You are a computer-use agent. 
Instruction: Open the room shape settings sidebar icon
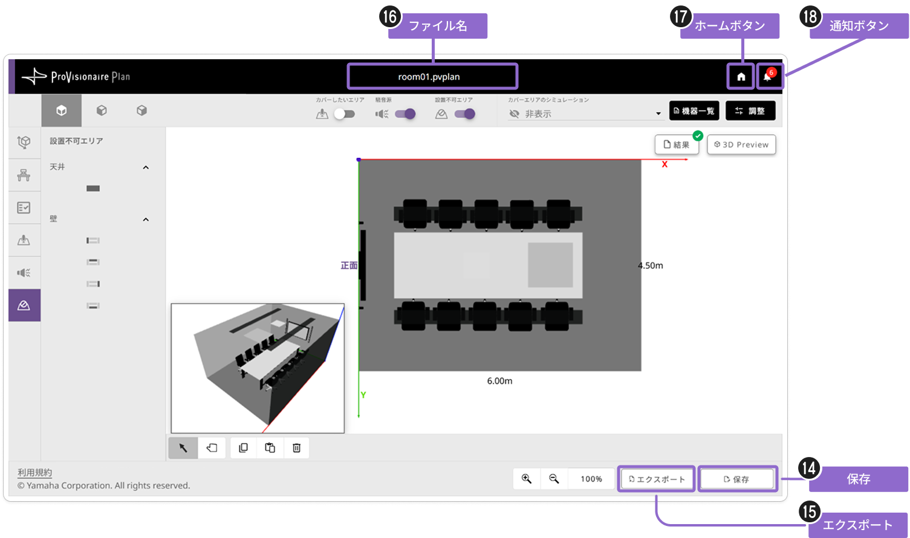pyautogui.click(x=24, y=143)
